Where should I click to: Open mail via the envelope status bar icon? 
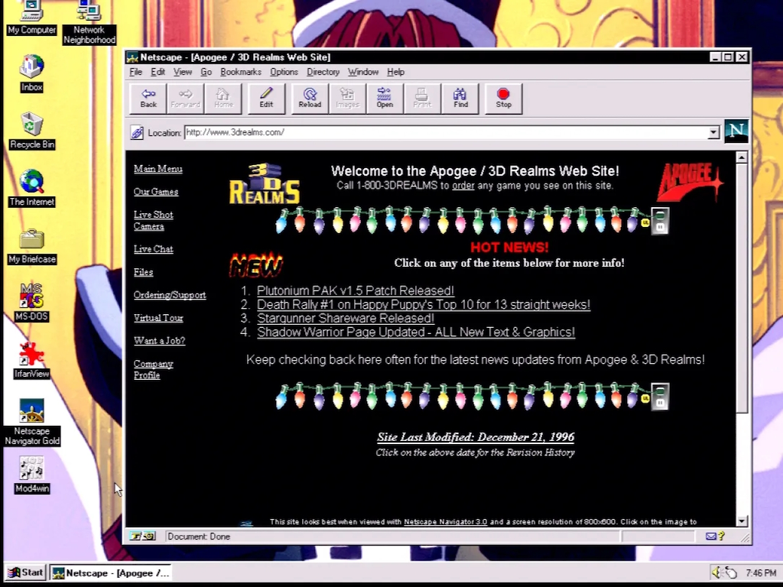711,536
